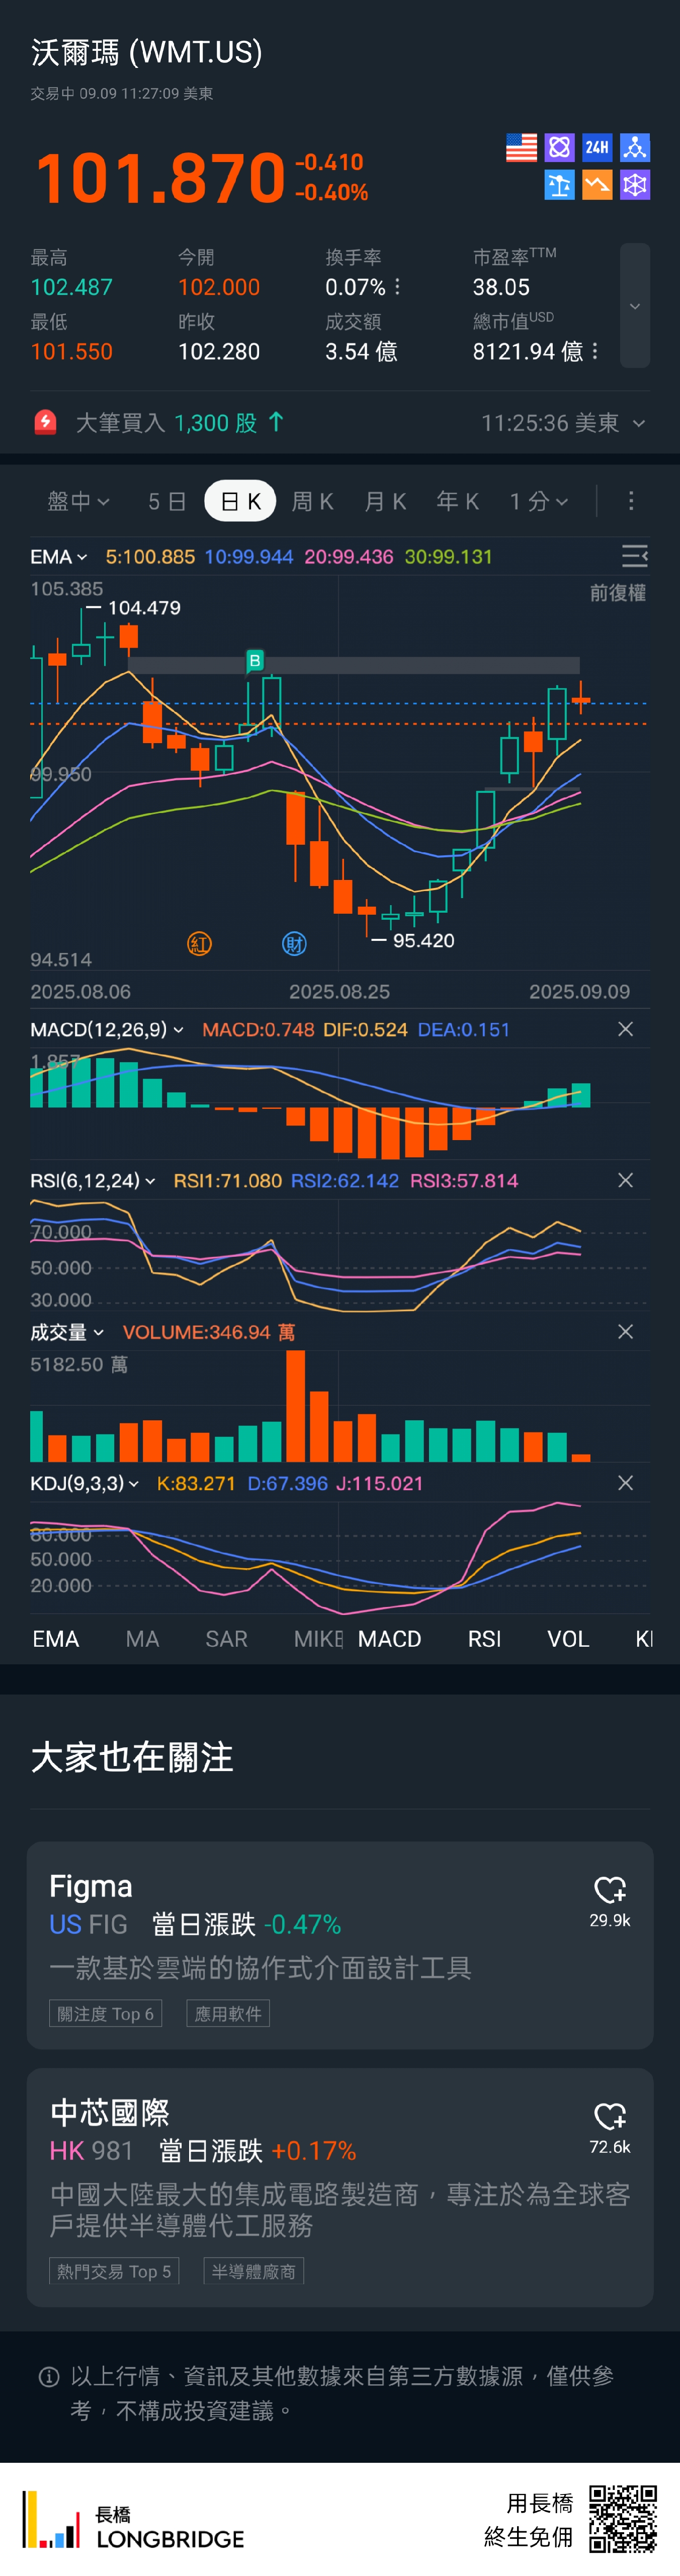
Task: Switch to the 月K monthly chart tab
Action: tap(385, 501)
